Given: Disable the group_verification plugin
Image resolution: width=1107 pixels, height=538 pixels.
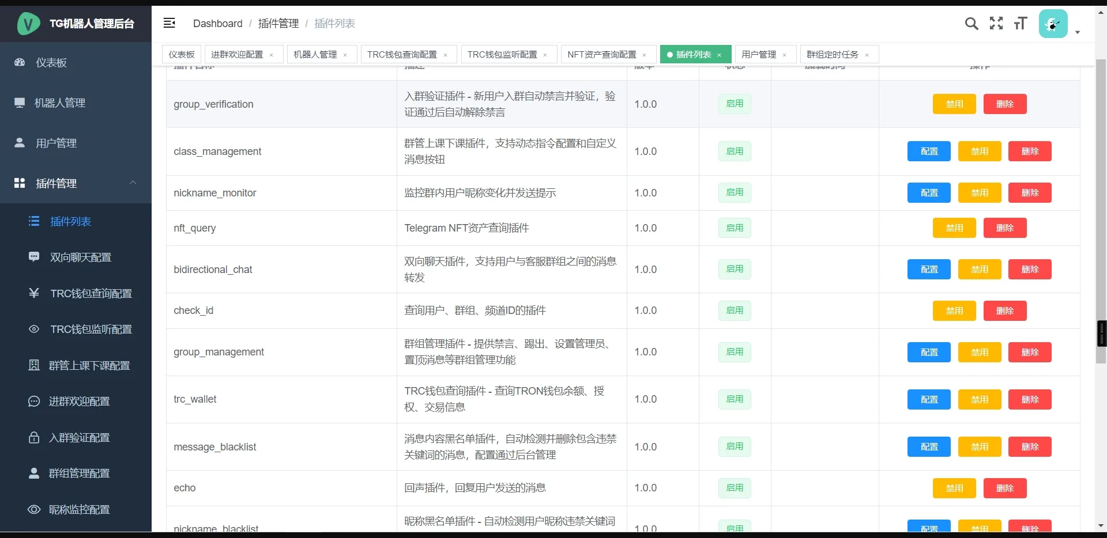Looking at the screenshot, I should pos(954,104).
